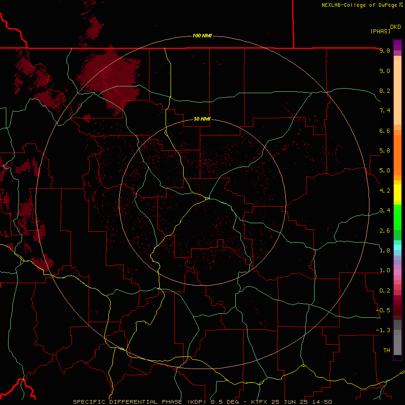Pick the dark maroon segment of color bar
405x405 pixels.
pyautogui.click(x=397, y=308)
